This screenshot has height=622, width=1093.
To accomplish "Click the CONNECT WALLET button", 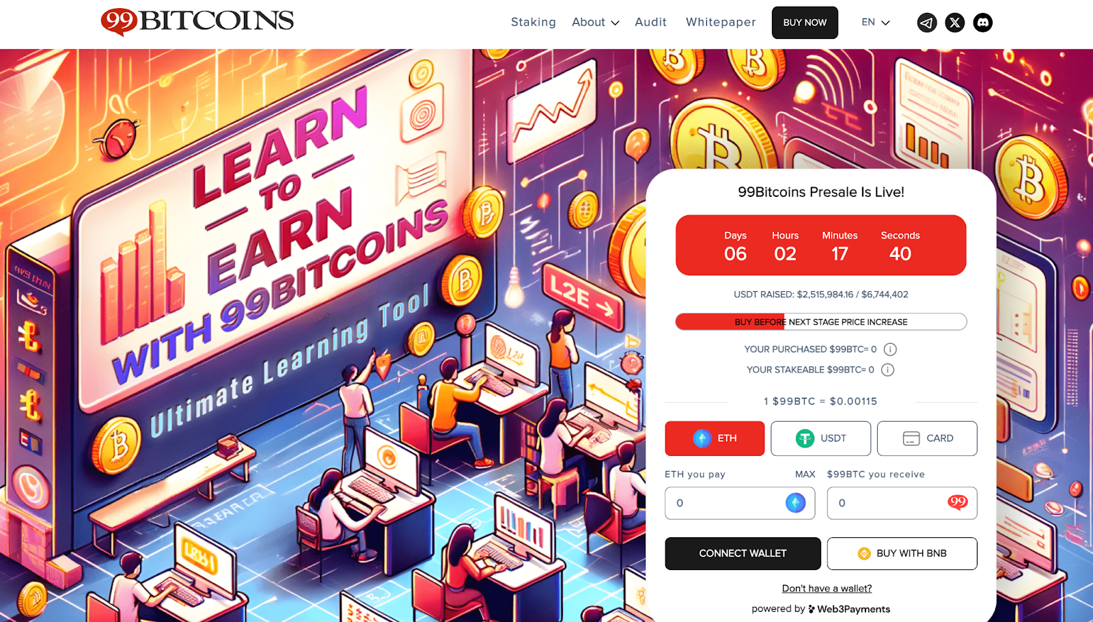I will (x=743, y=553).
